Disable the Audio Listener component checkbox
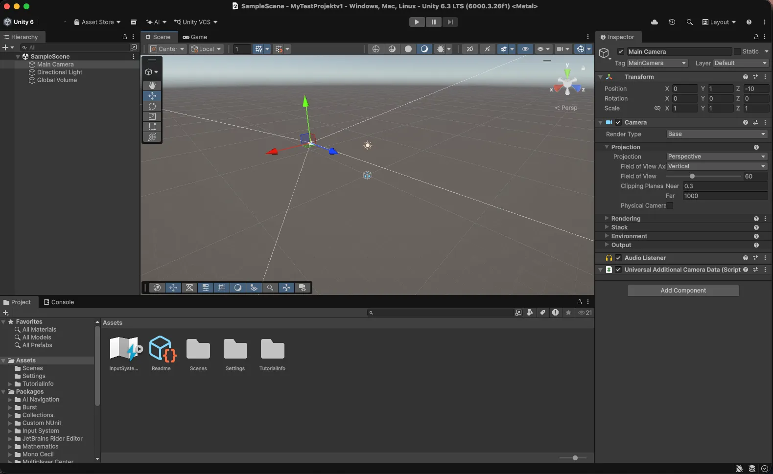773x474 pixels. [618, 258]
